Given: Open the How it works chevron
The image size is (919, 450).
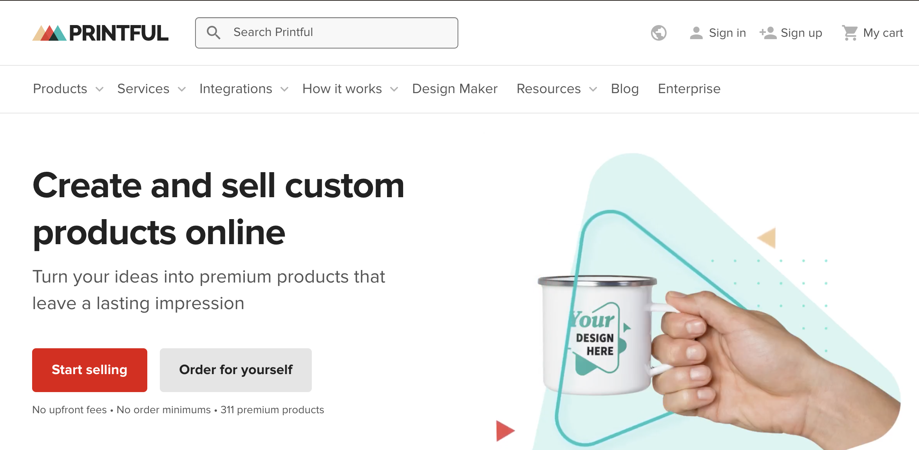Looking at the screenshot, I should click(394, 89).
